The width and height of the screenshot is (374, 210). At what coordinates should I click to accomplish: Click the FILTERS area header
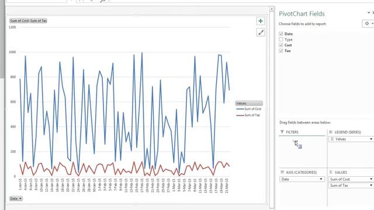292,132
